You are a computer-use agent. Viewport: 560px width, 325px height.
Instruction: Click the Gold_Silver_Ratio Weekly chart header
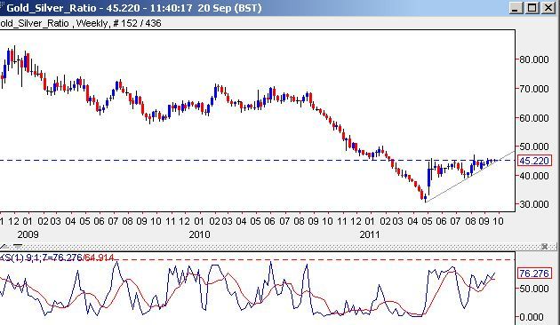[x=81, y=23]
